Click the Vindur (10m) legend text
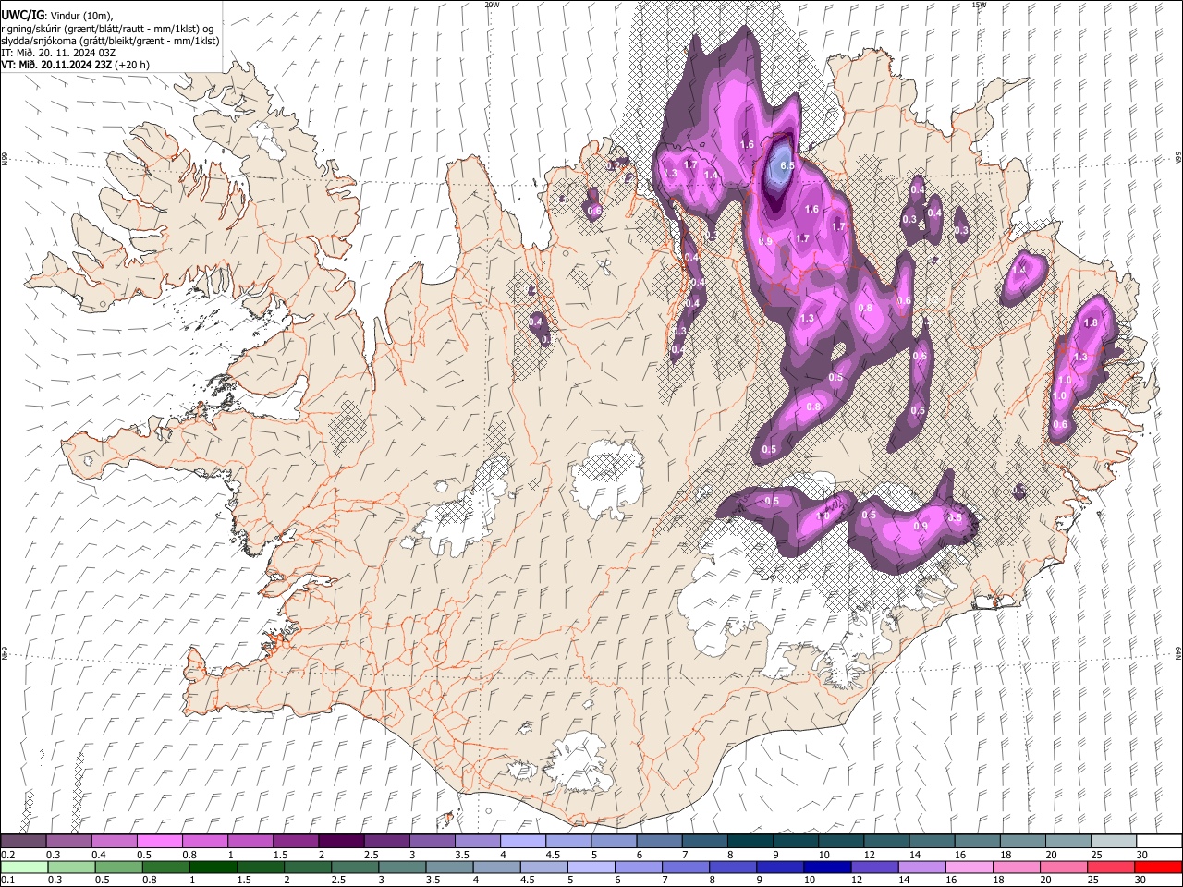 point(80,14)
